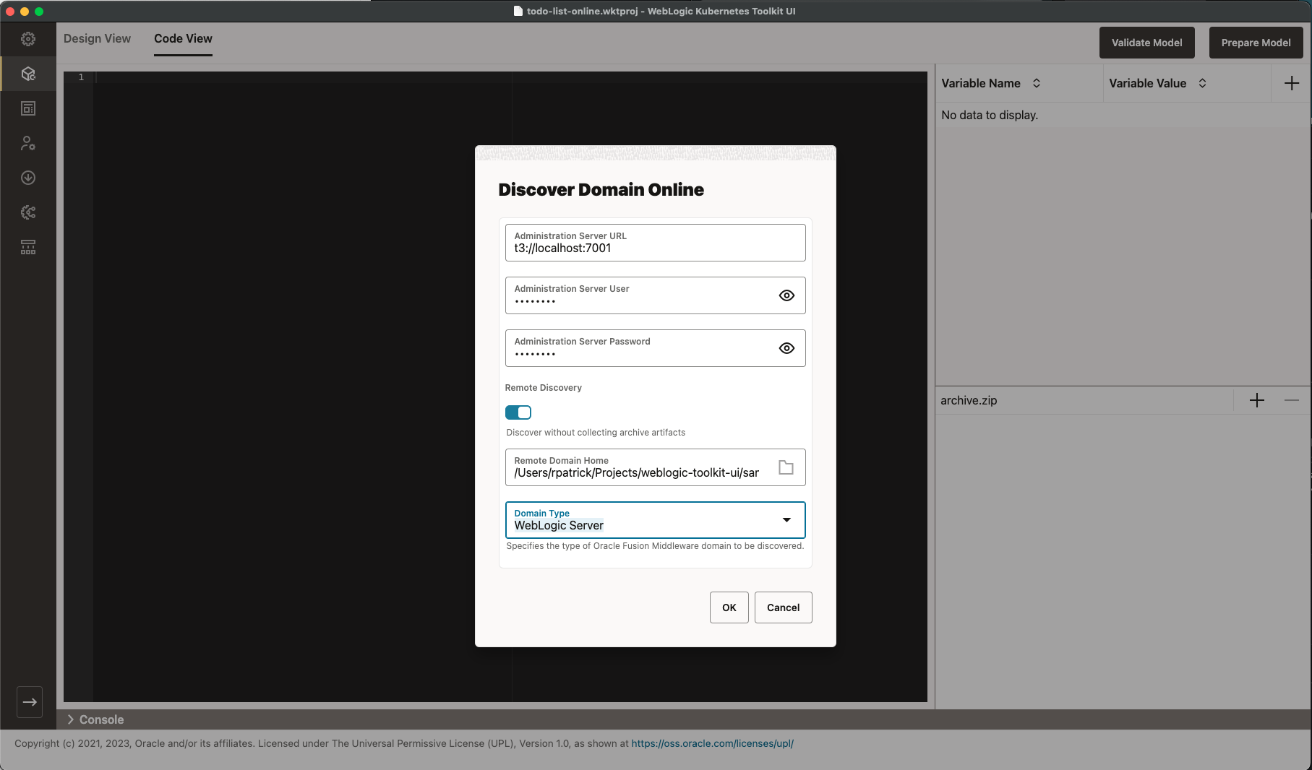The width and height of the screenshot is (1312, 770).
Task: Show Administration Server User value
Action: click(x=786, y=295)
